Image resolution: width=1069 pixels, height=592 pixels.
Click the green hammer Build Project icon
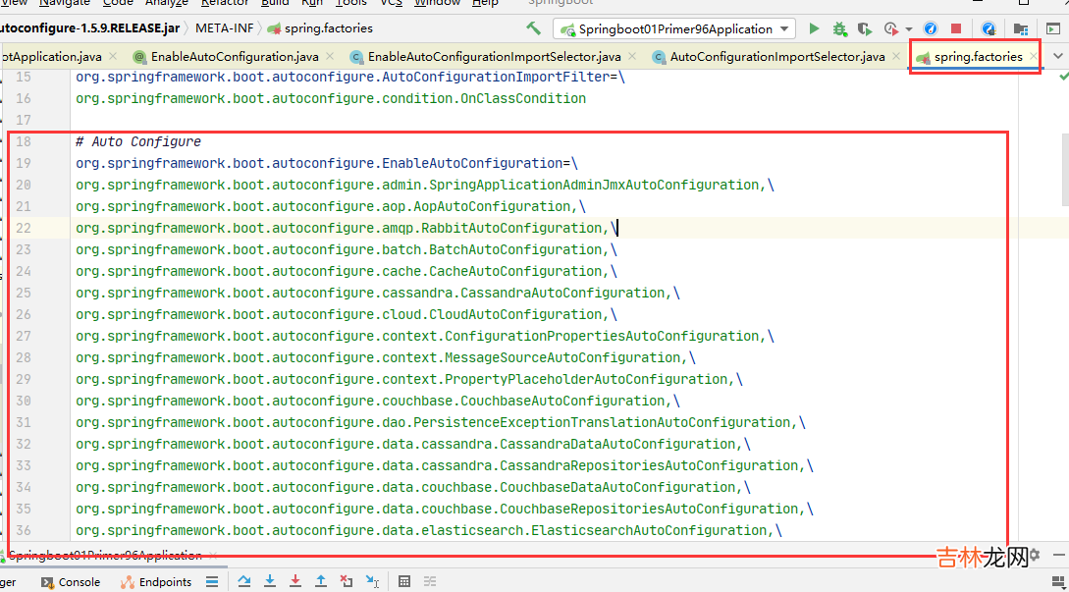coord(533,28)
